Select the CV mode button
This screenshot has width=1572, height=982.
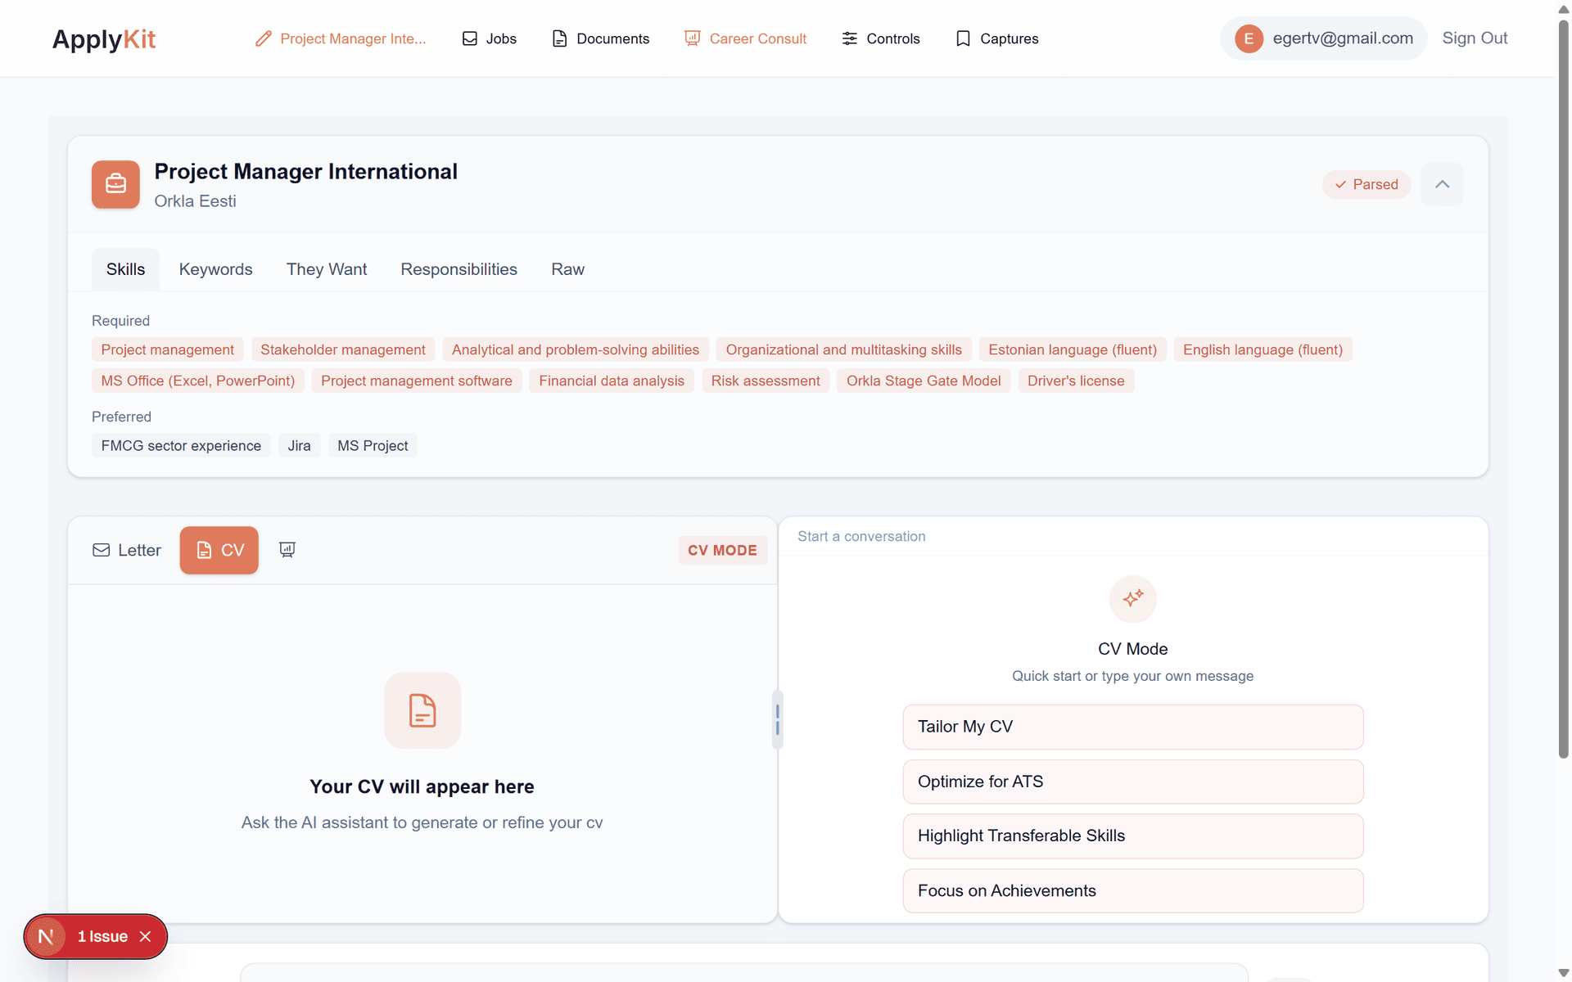pos(219,550)
